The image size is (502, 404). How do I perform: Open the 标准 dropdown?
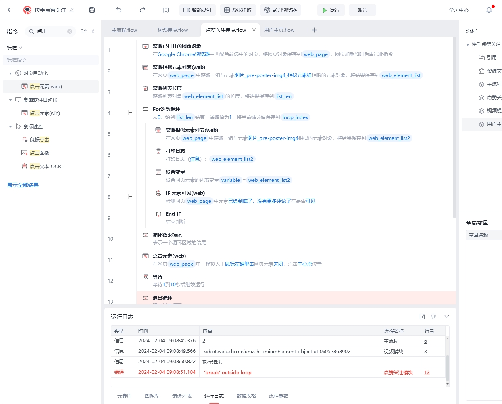tap(15, 48)
